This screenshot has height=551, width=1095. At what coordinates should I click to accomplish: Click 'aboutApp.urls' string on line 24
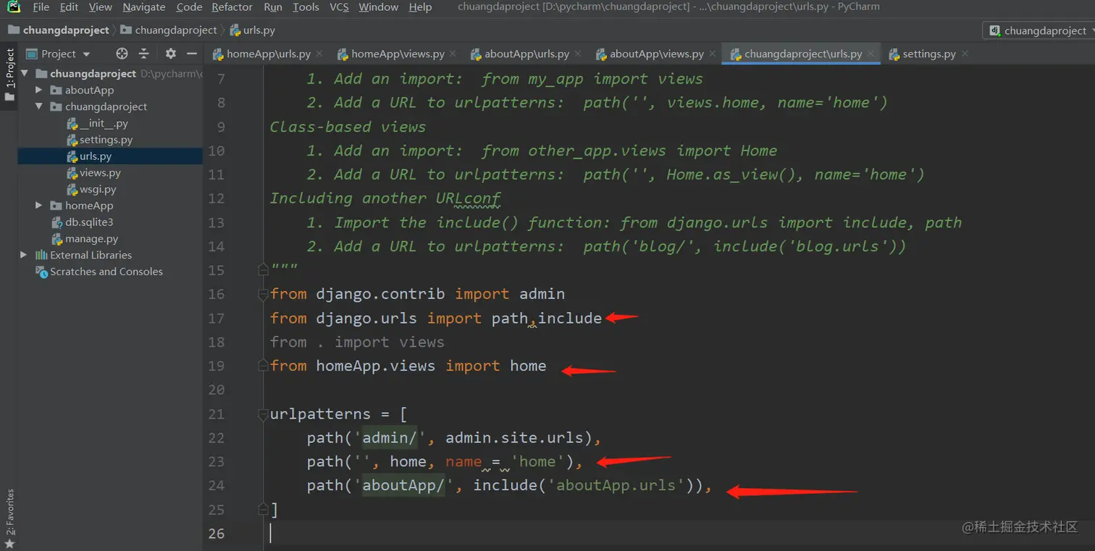(x=615, y=485)
